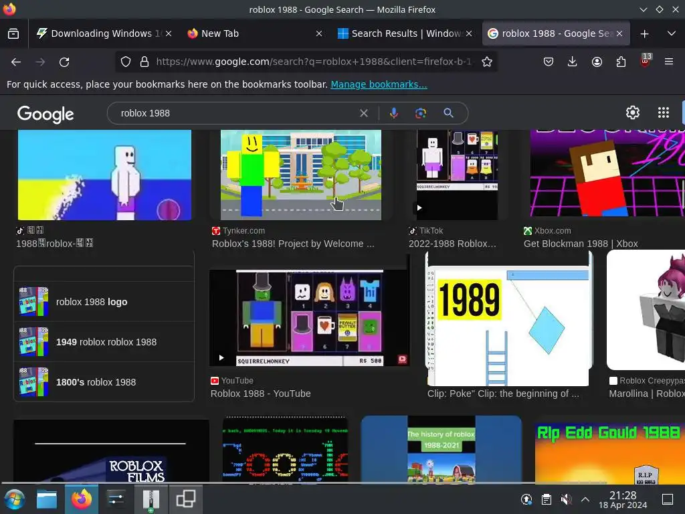Open the Manage bookmarks link

pos(379,84)
